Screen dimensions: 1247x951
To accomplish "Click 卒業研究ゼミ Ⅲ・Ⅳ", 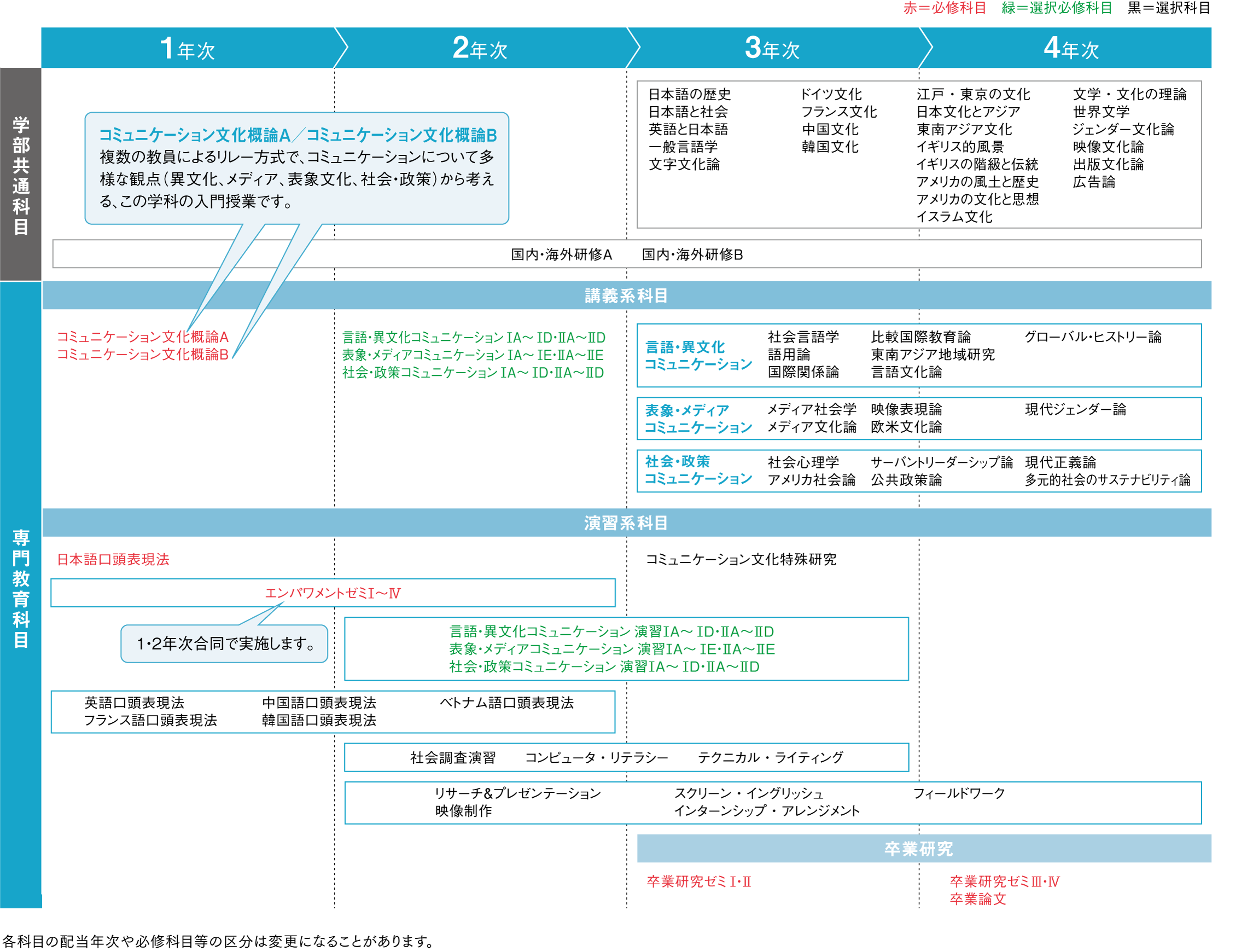I will (1004, 882).
